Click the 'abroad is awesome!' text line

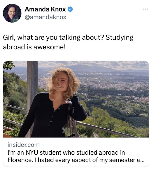(x=34, y=48)
